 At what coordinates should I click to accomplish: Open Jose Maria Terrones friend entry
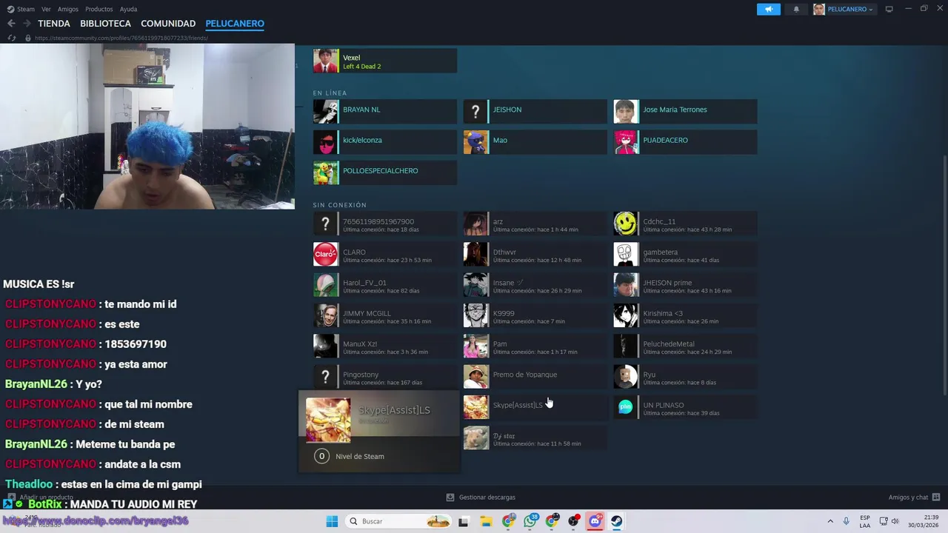685,112
